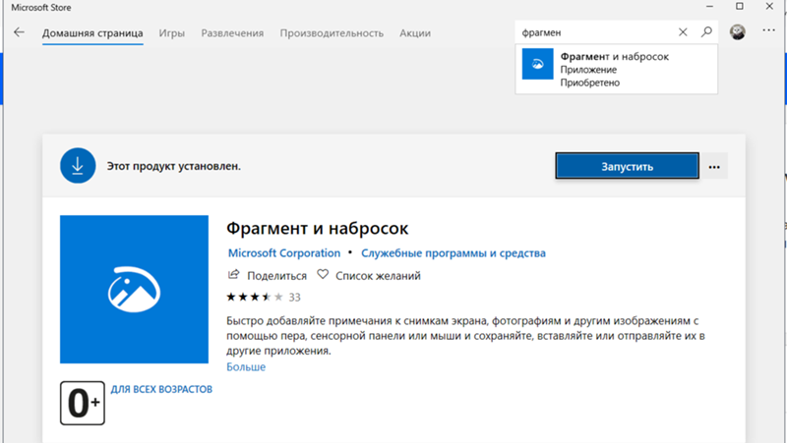Go to the Производительность tab
Image resolution: width=787 pixels, height=443 pixels.
(332, 33)
